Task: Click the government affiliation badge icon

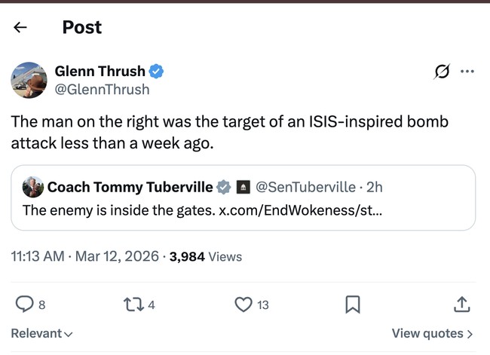Action: [243, 187]
